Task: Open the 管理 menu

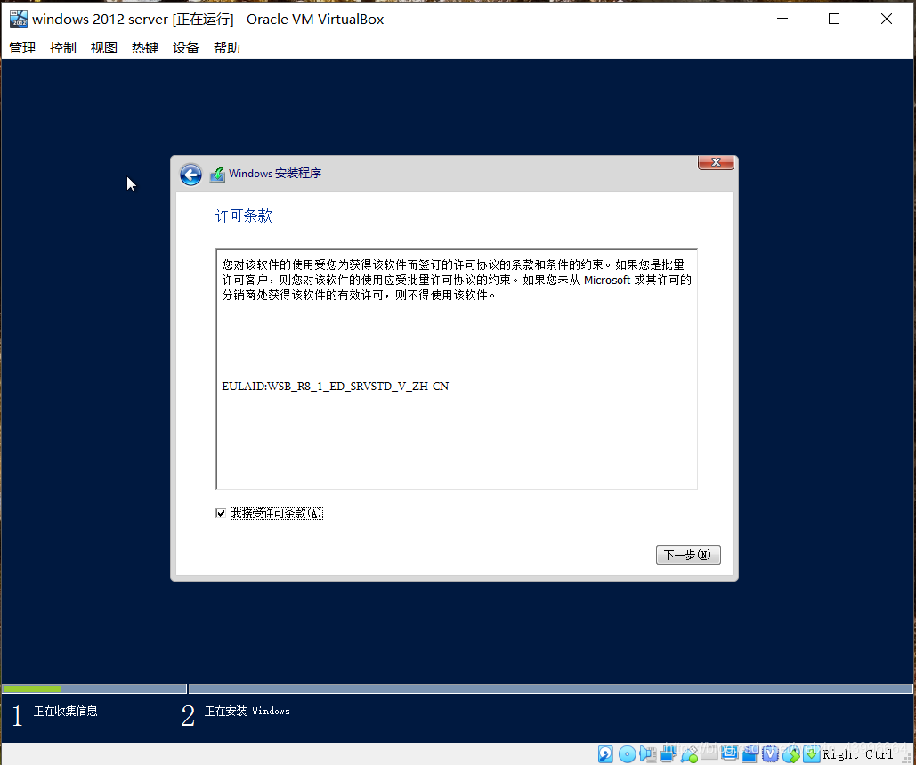Action: 22,48
